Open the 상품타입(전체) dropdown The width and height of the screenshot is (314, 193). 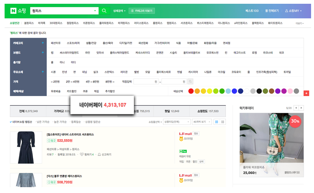177,122
